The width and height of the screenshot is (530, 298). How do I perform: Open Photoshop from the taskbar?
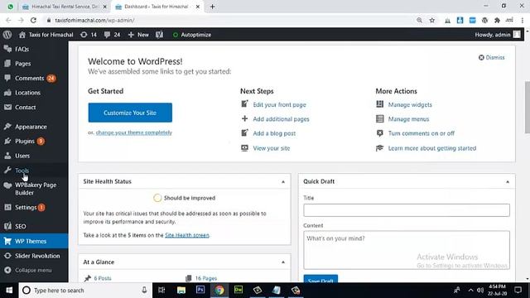tap(200, 291)
